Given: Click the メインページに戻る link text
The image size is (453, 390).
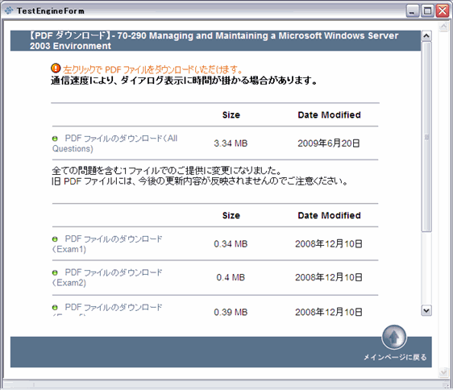Looking at the screenshot, I should point(395,357).
